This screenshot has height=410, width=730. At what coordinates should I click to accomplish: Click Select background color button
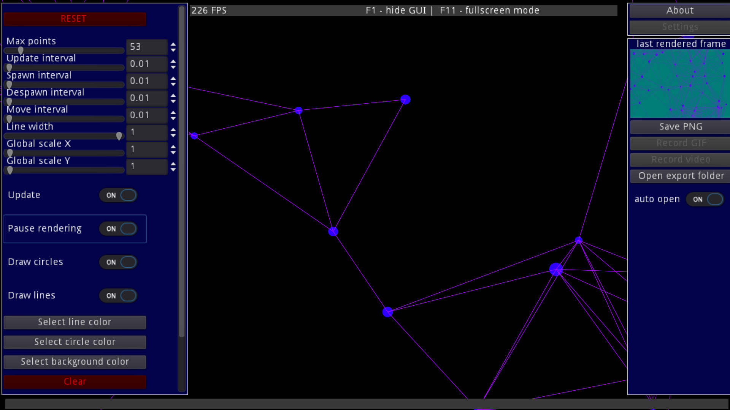point(75,362)
